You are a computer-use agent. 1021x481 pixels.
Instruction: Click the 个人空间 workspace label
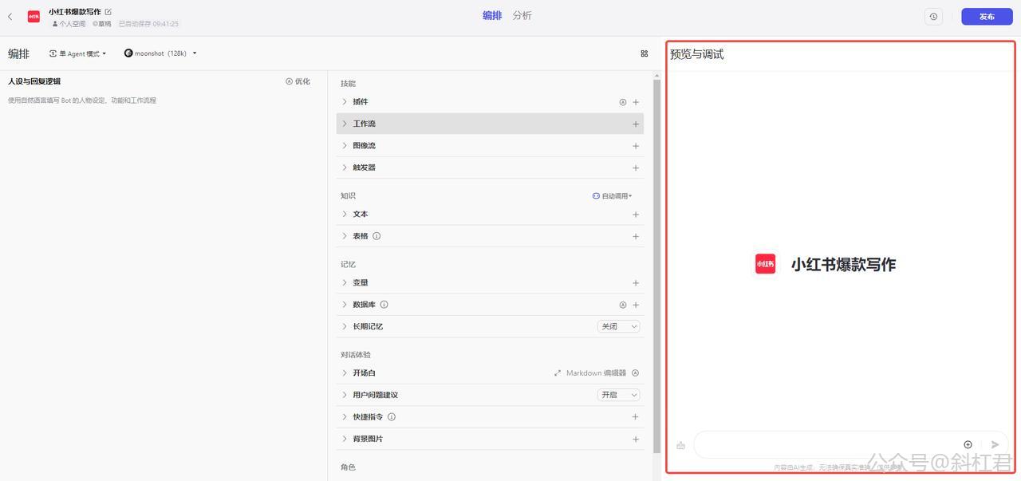click(x=69, y=24)
